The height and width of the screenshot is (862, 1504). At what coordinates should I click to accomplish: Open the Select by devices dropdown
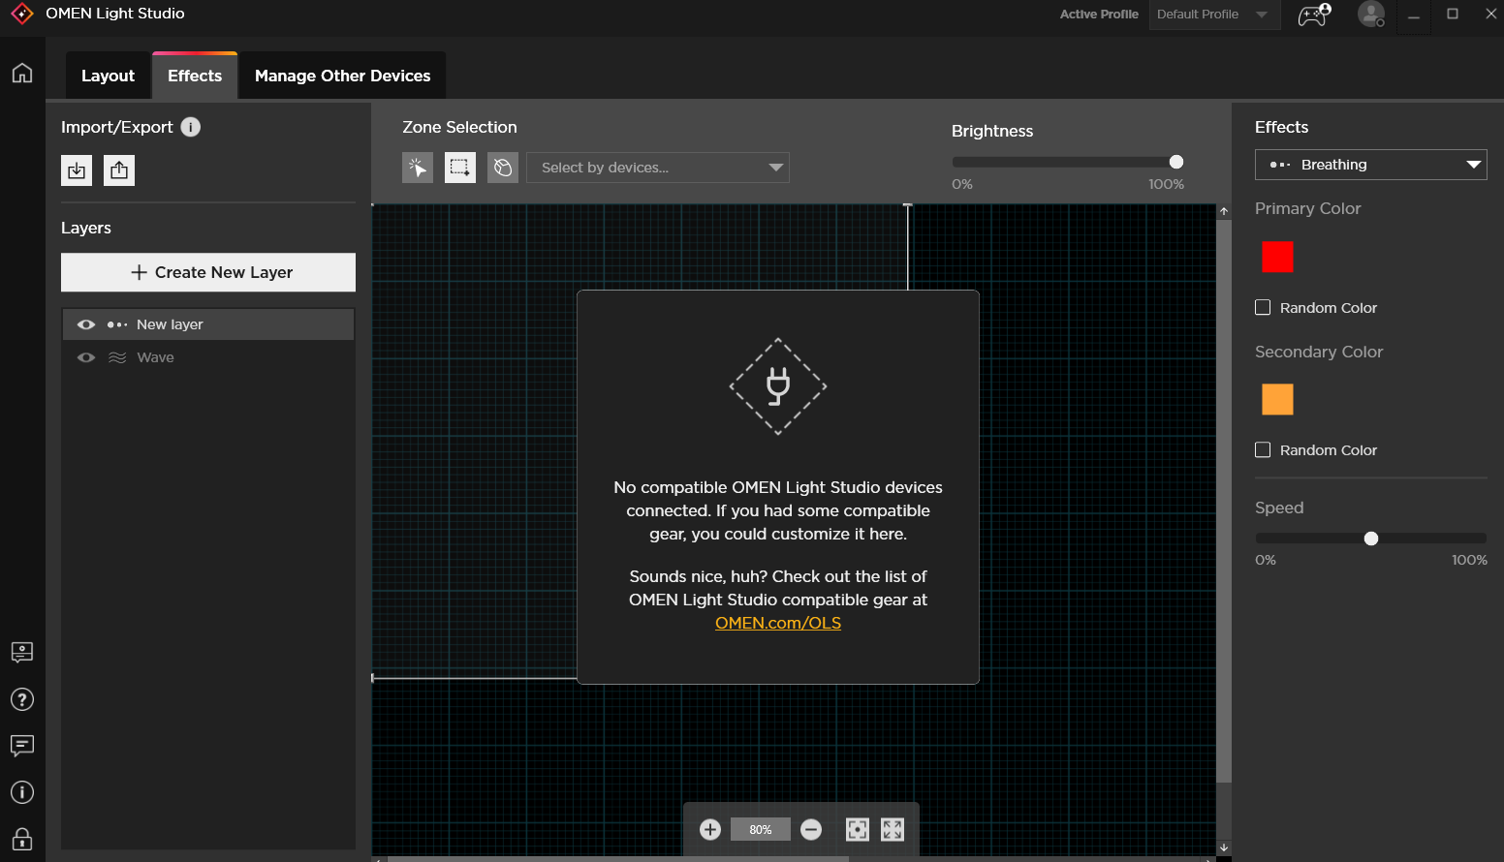658,168
